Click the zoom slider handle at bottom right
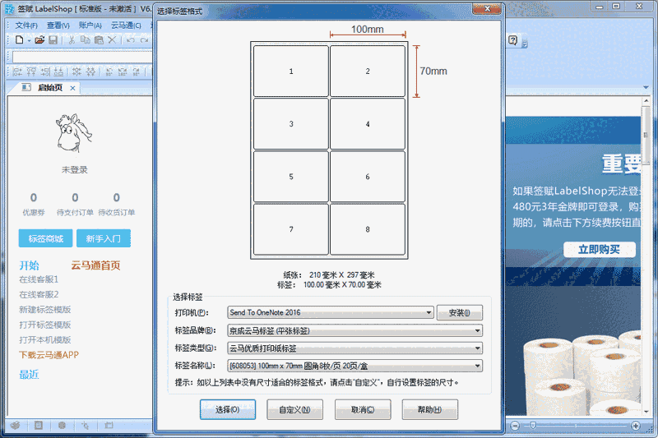This screenshot has height=438, width=658. [533, 426]
